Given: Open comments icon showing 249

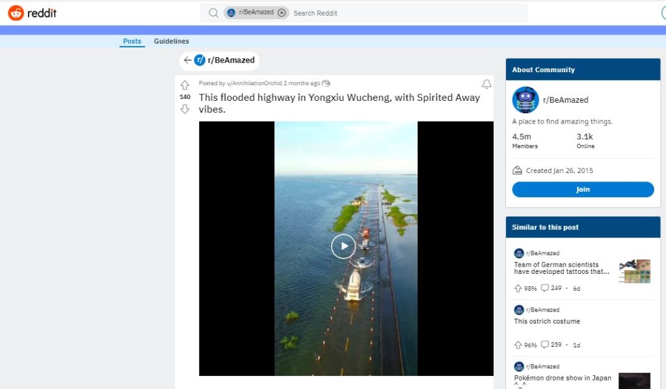Looking at the screenshot, I should click(x=544, y=288).
